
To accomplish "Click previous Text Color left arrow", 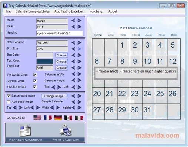I will coord(74,62).
